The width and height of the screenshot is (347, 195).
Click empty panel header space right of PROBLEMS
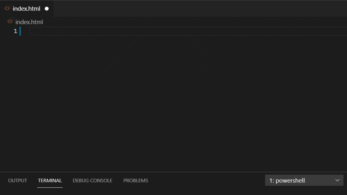pyautogui.click(x=206, y=180)
